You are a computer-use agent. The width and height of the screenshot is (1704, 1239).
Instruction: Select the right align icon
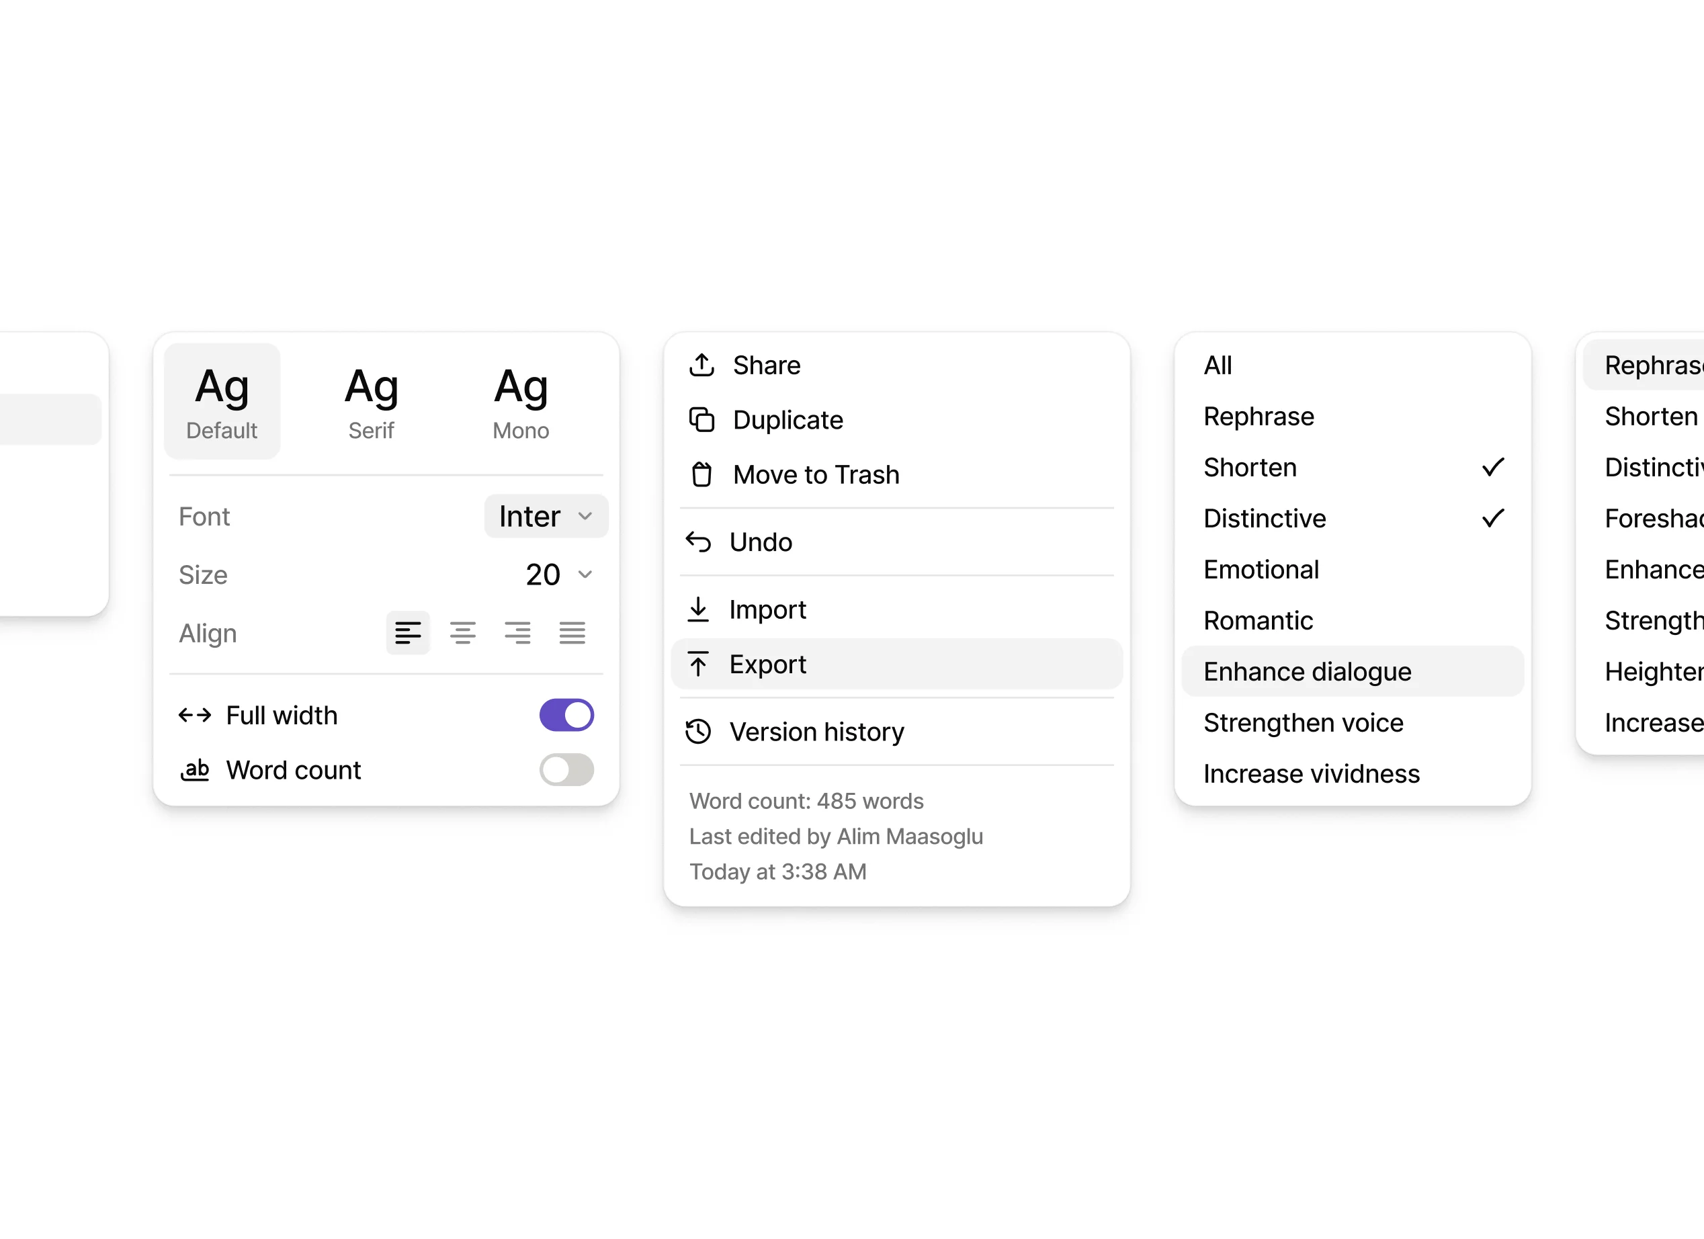pos(517,633)
